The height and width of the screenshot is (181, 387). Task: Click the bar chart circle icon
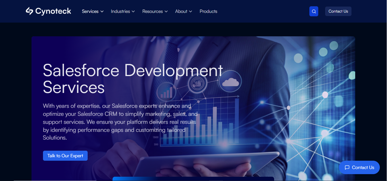(167, 92)
